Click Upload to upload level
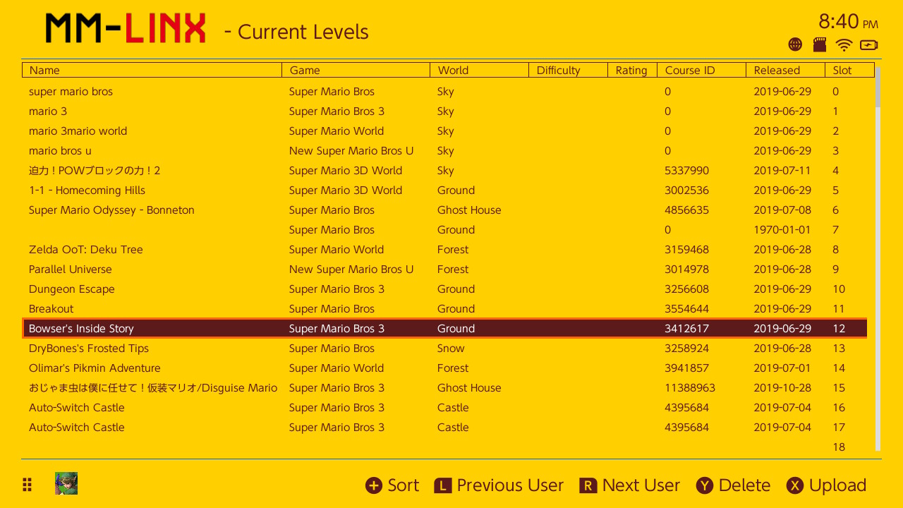This screenshot has height=508, width=903. pyautogui.click(x=837, y=485)
